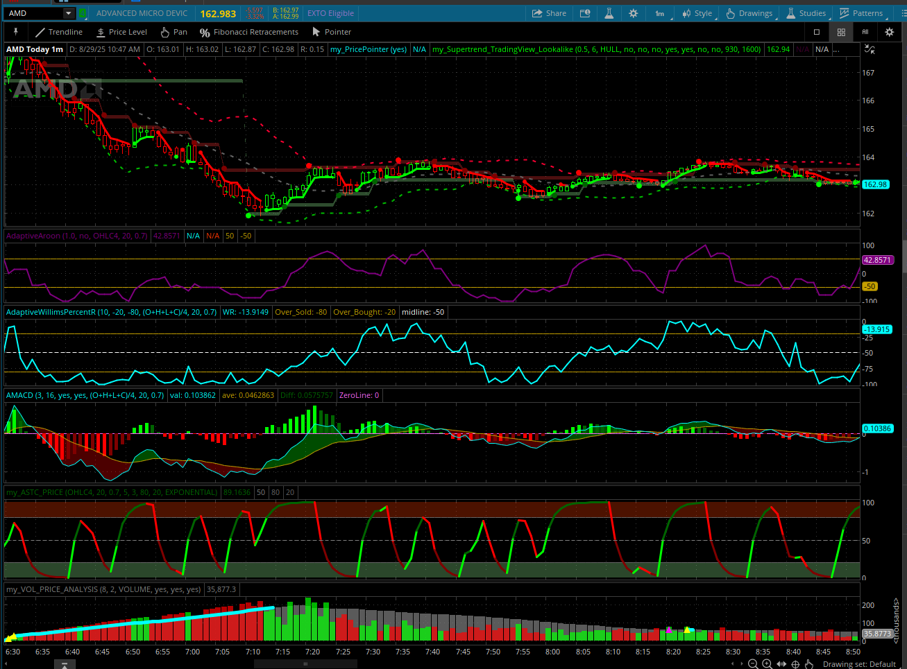Select the Price Level drawing tool
907x669 pixels.
pos(121,32)
